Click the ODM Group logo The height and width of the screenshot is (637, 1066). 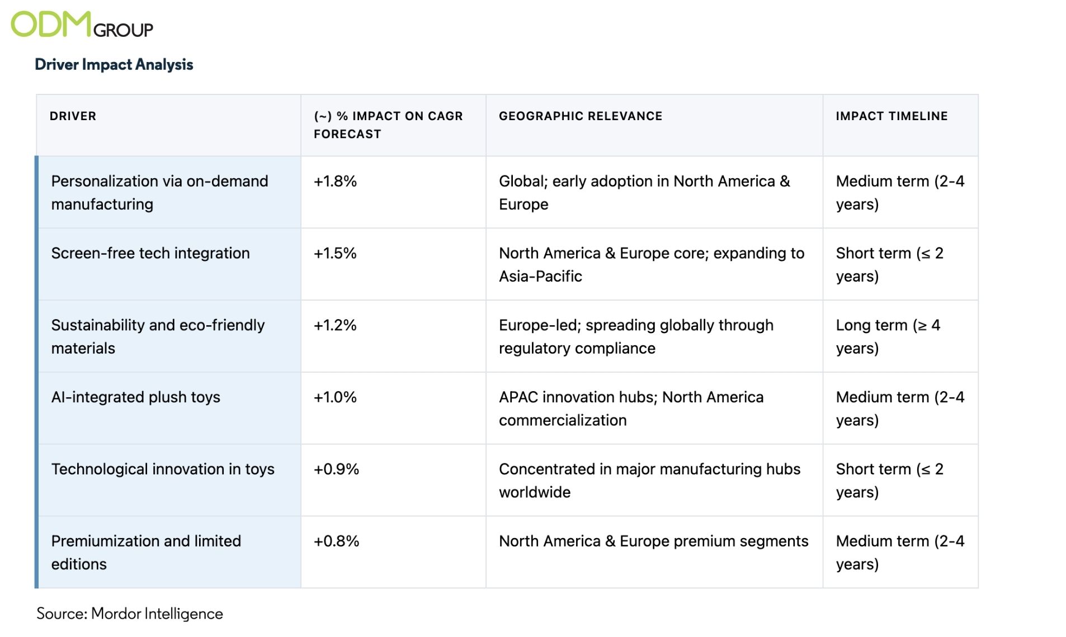(x=82, y=25)
